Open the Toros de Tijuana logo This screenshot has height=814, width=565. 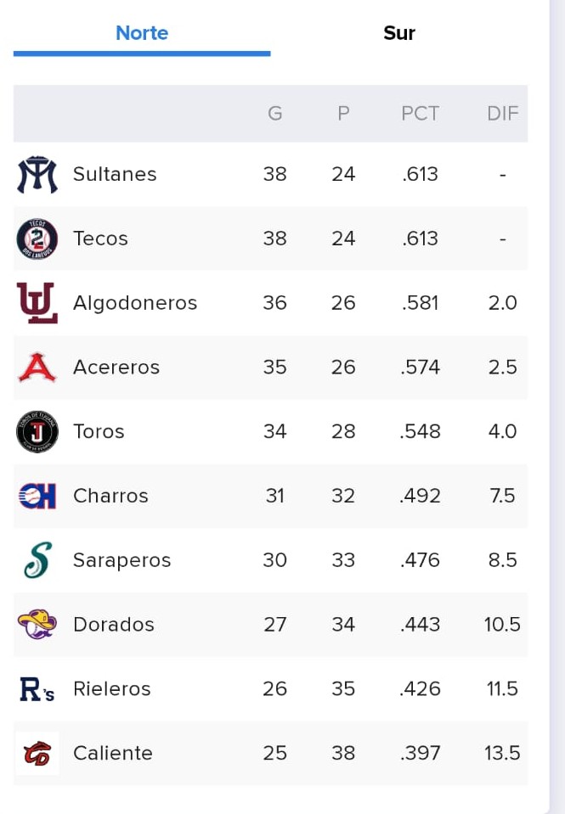click(x=37, y=431)
